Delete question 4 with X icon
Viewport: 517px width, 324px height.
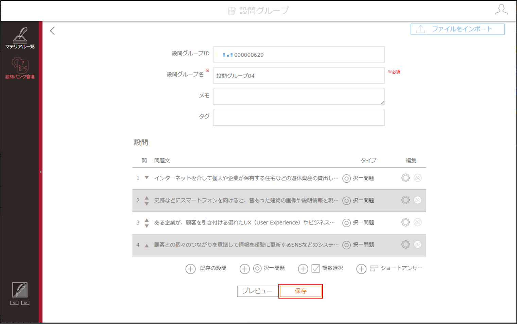click(x=418, y=244)
